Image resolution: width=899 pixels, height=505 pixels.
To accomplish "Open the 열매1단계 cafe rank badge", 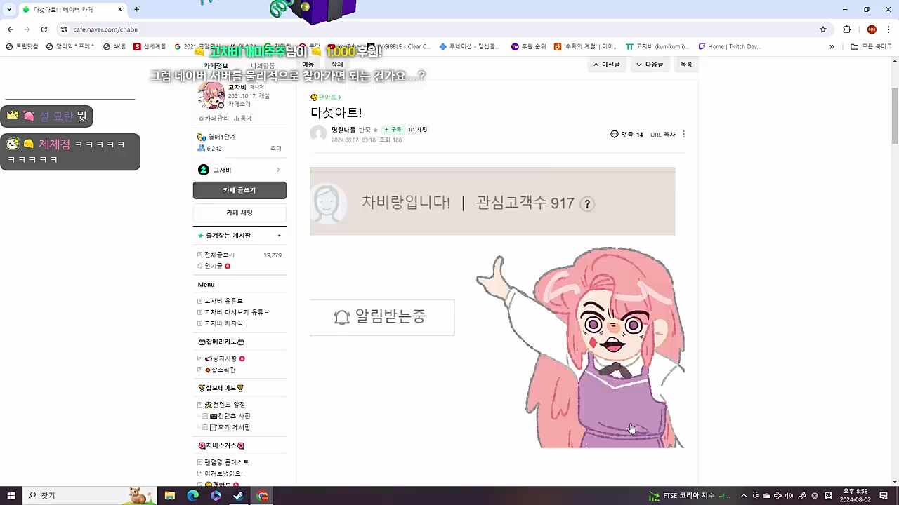I will click(x=217, y=137).
